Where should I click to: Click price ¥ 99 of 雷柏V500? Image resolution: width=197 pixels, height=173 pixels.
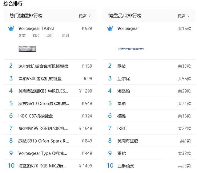(x=88, y=79)
